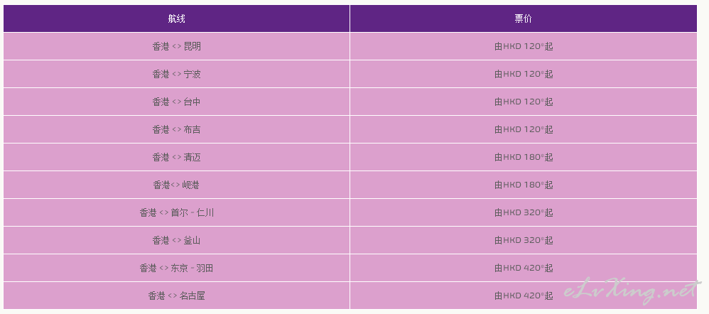Click the HKD 320 price for 首尔

pos(523,212)
